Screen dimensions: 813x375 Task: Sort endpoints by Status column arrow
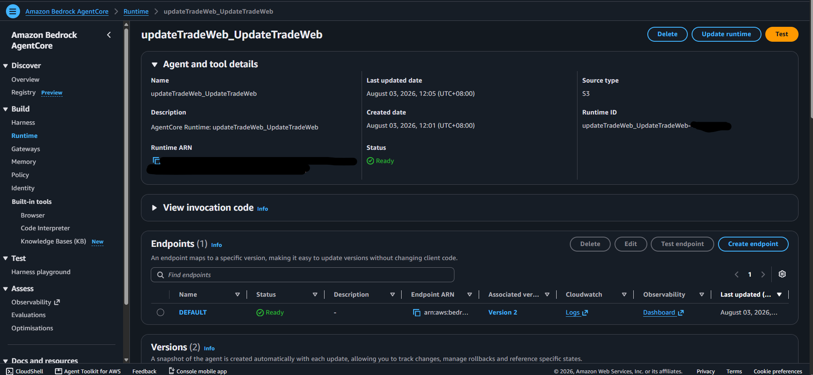tap(315, 295)
